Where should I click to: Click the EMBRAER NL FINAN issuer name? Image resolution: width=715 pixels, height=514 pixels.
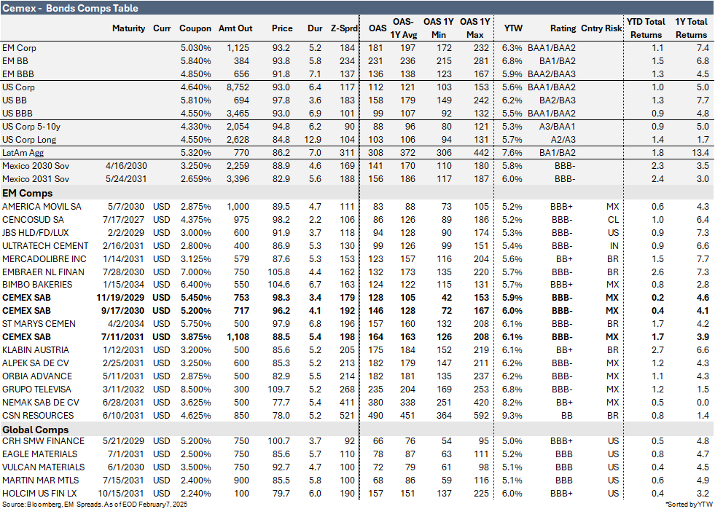coord(43,272)
